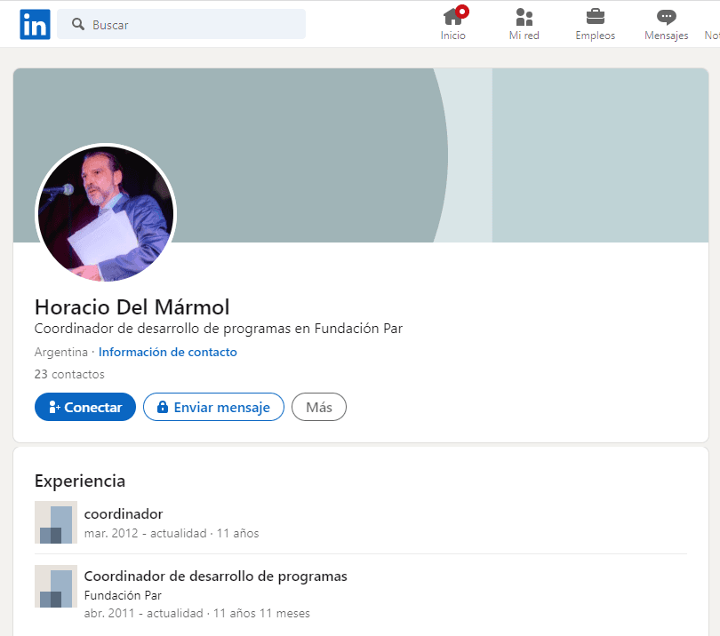Click inside the Buscar search field
Viewport: 720px width, 636px height.
[x=178, y=24]
